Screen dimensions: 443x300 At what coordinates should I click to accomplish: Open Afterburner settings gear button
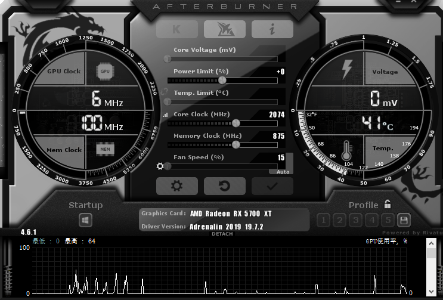click(177, 186)
